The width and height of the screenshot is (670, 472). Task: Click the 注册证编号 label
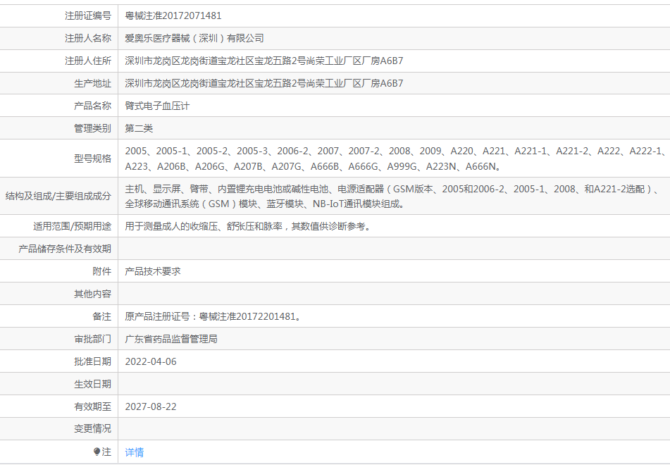[88, 15]
